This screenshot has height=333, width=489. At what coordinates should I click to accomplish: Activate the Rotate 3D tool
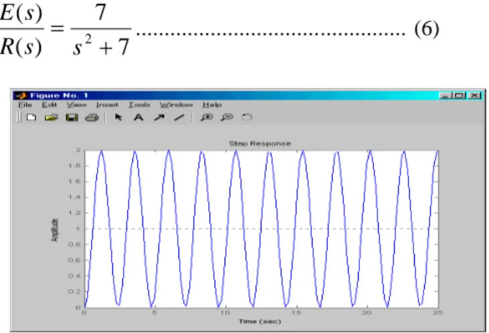247,117
